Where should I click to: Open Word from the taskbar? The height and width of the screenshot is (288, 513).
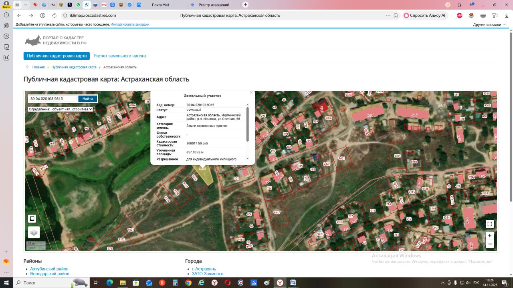coord(293,283)
